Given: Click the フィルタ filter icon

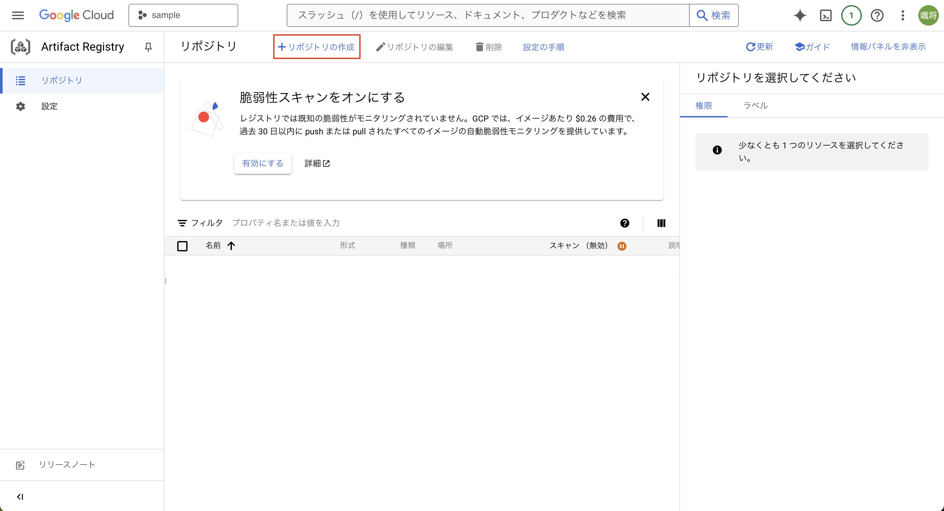Looking at the screenshot, I should click(182, 223).
